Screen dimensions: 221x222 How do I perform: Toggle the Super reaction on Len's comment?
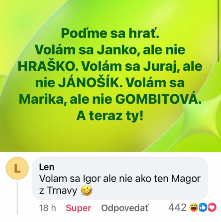coord(79,208)
